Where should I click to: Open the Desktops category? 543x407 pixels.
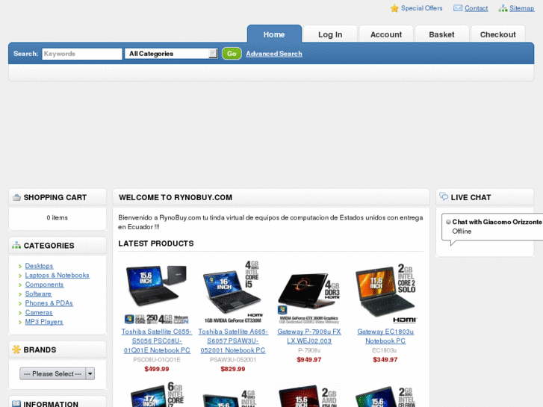click(39, 266)
